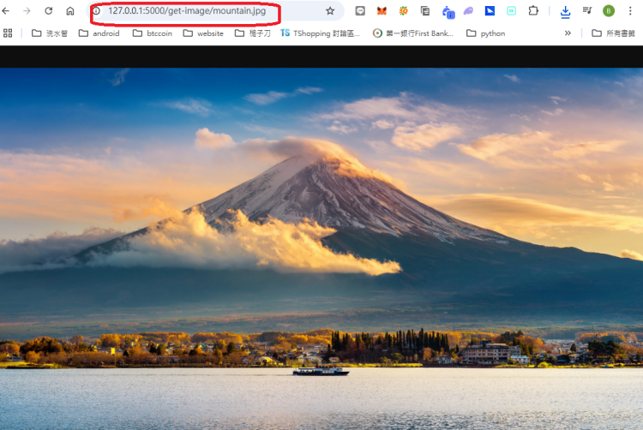643x430 pixels.
Task: View site information icon in address bar
Action: [x=96, y=11]
